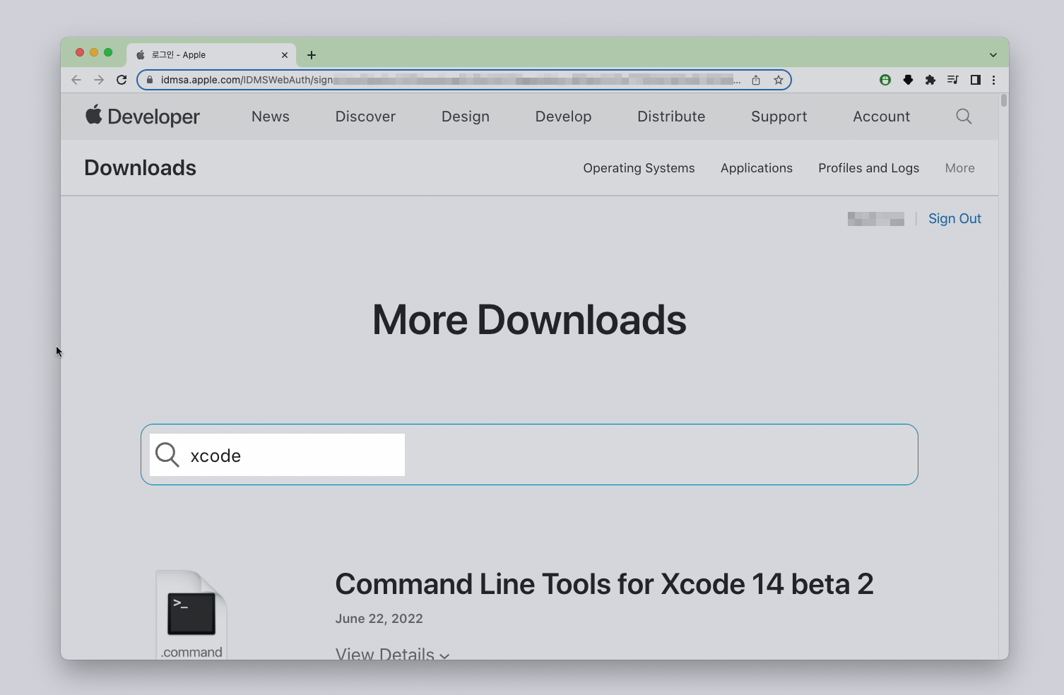Open the Chrome three-dot menu
Screen dimensions: 1064x695
pyautogui.click(x=994, y=80)
